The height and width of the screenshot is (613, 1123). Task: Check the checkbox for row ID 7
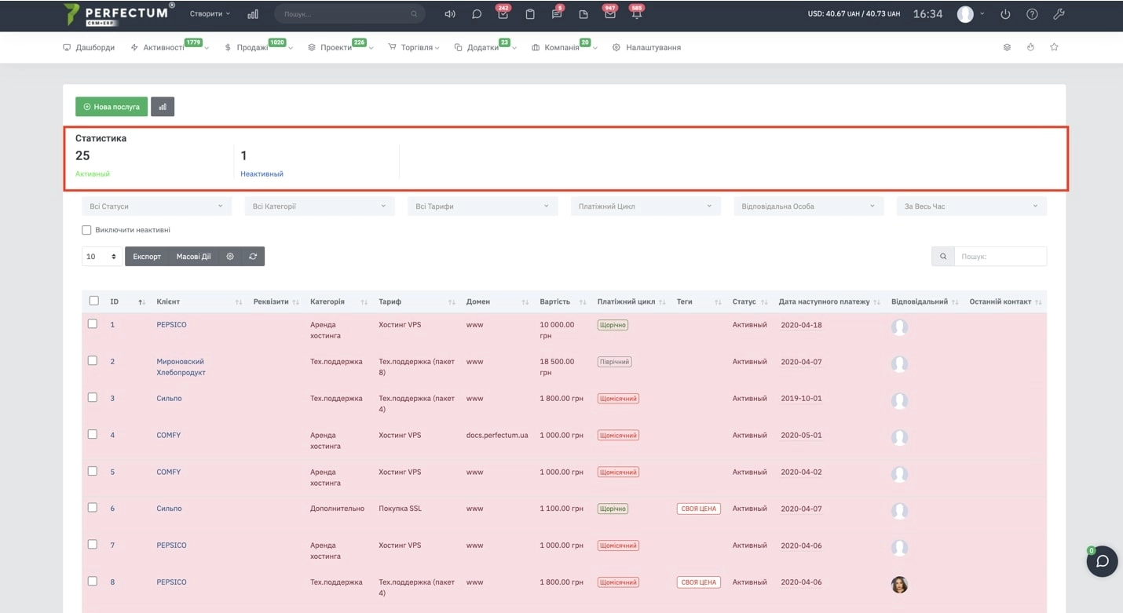click(93, 544)
